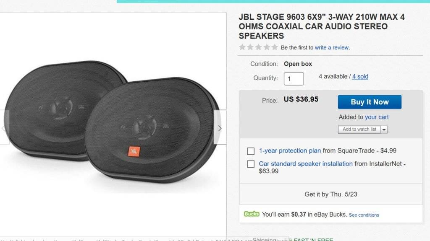Open Car standard speaker installation link

(x=306, y=163)
